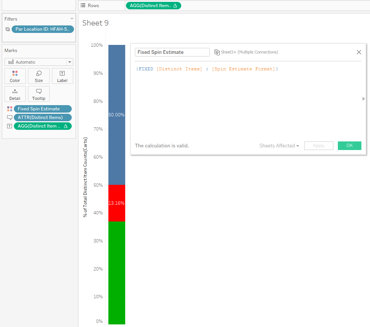Click the OK button in calculation editor
Image resolution: width=370 pixels, height=327 pixels.
(x=349, y=146)
